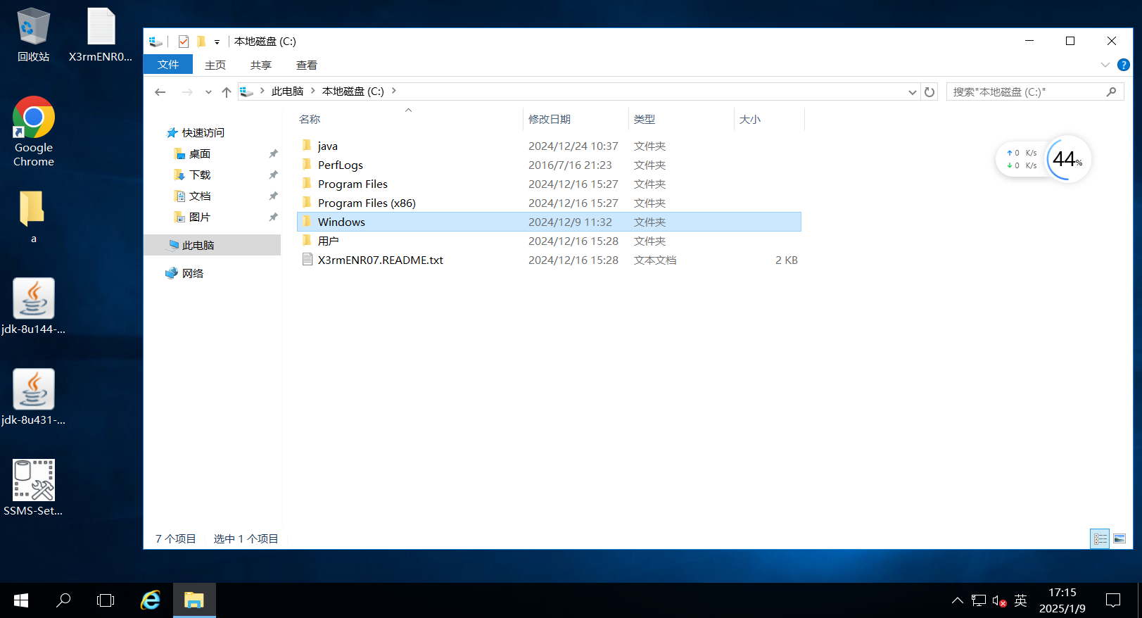The width and height of the screenshot is (1142, 618).
Task: Select the SSMS-Setup installer icon
Action: coord(33,488)
